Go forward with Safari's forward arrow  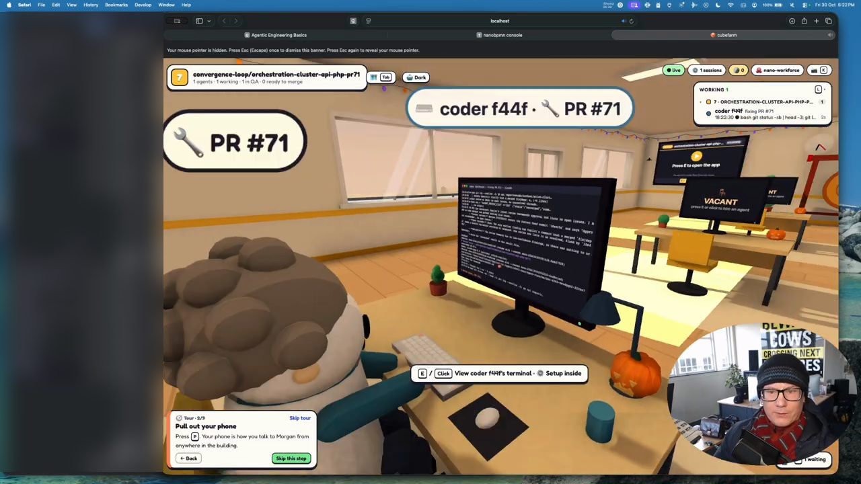(x=235, y=21)
